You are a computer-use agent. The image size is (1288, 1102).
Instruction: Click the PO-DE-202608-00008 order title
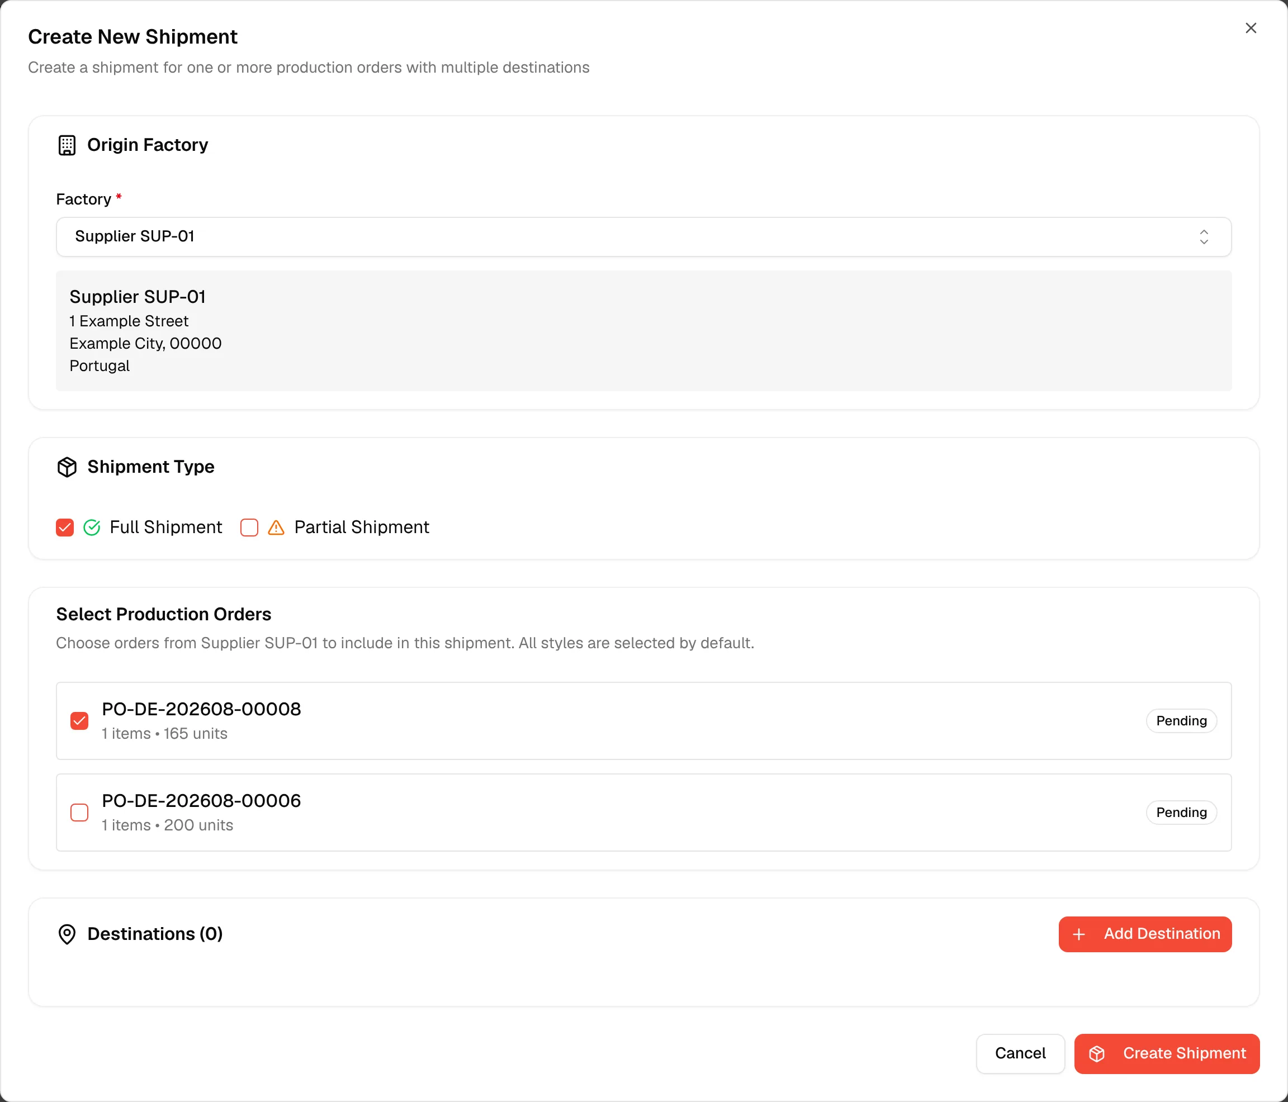(x=201, y=709)
